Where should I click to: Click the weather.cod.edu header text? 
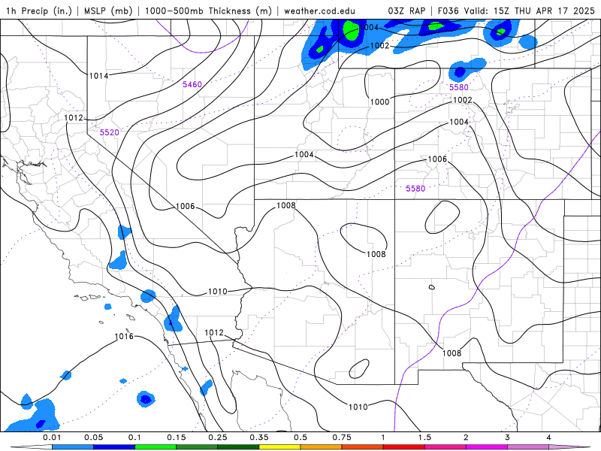coord(319,11)
